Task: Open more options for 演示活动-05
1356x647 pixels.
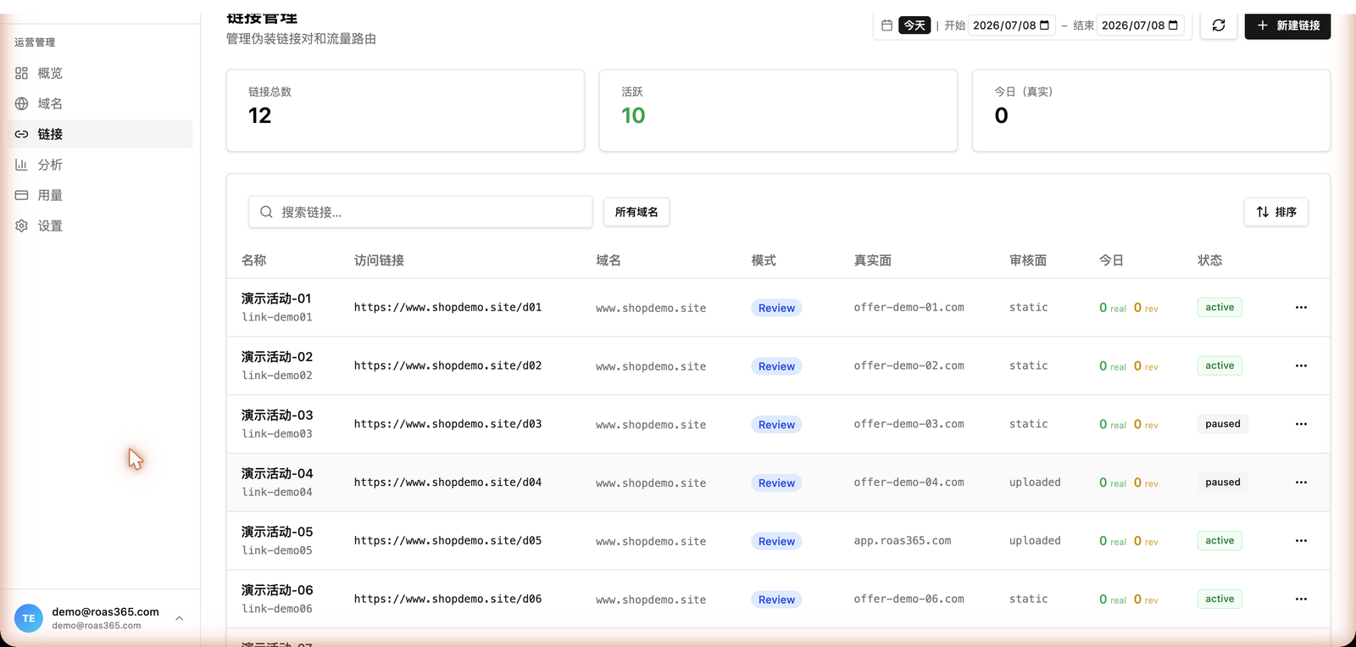Action: click(1301, 540)
